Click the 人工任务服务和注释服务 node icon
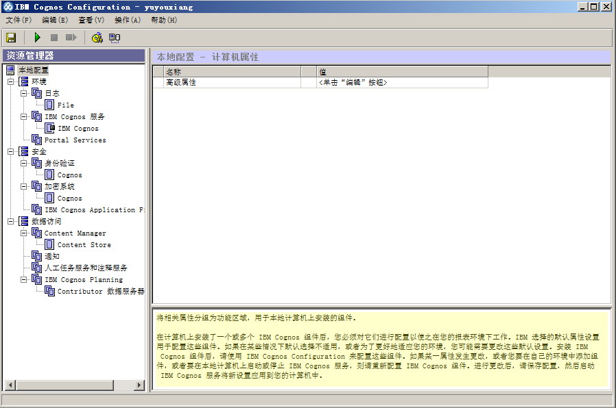Image resolution: width=616 pixels, height=408 pixels. 36,268
